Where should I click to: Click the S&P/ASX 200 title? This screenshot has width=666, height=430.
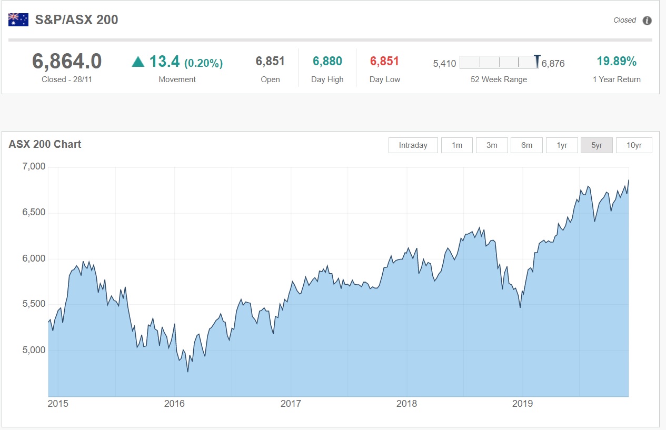76,20
